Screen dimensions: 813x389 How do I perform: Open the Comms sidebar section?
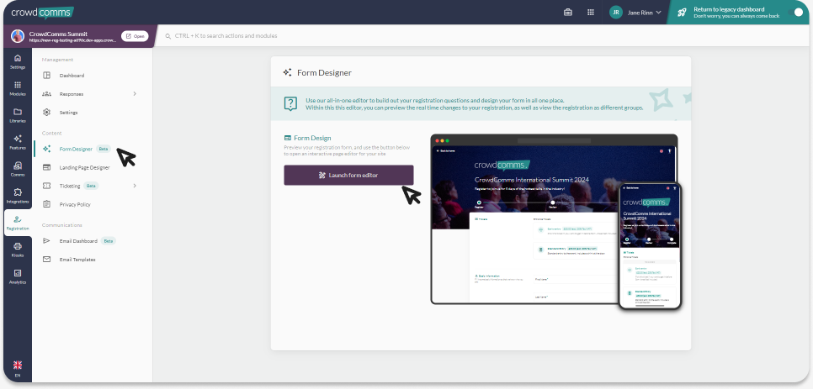(x=18, y=169)
